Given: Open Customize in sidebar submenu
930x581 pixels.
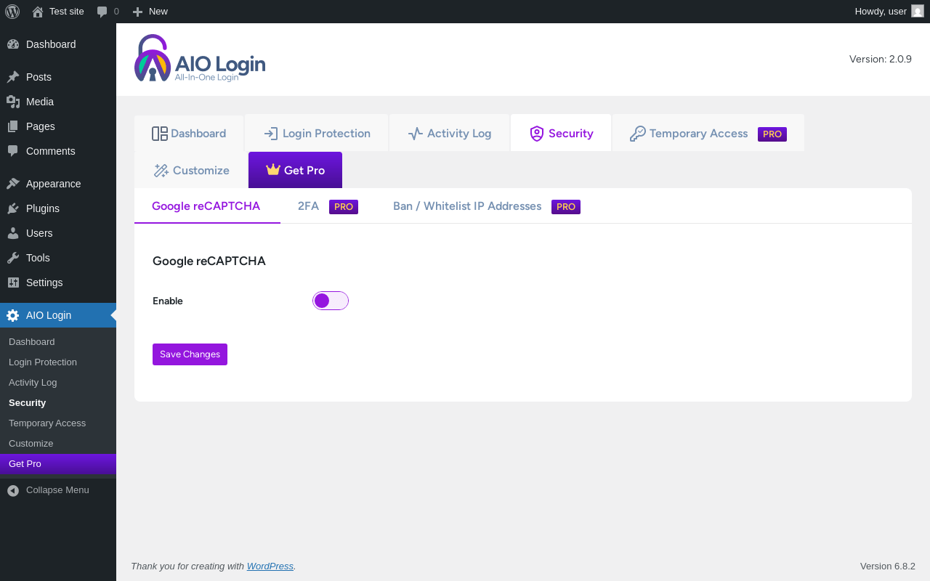Looking at the screenshot, I should point(58,443).
